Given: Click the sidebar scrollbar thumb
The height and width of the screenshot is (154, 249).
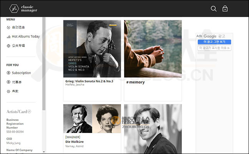Looking at the screenshot, I should click(x=44, y=63).
